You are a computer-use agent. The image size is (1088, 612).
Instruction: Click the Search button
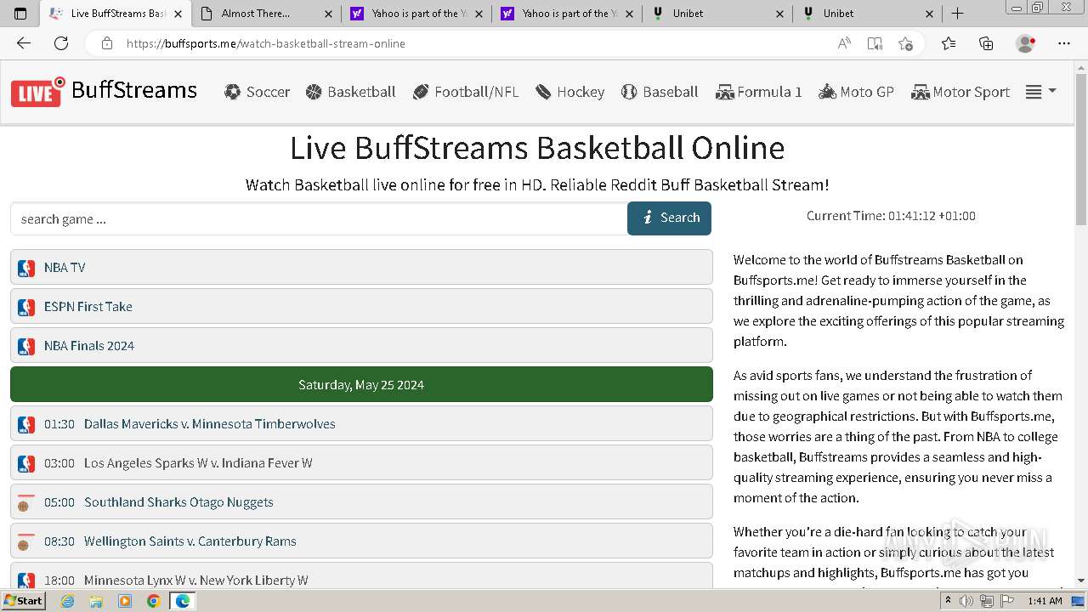point(669,218)
